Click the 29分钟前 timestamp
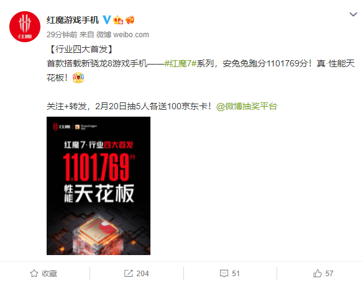 point(62,35)
